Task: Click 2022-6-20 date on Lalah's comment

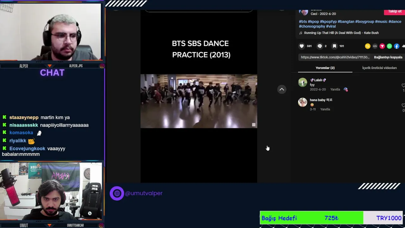Action: click(x=318, y=90)
